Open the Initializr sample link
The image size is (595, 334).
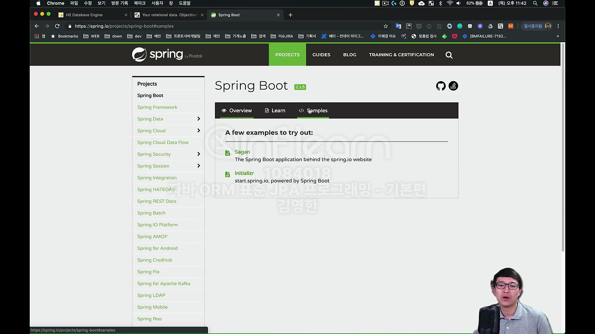244,173
